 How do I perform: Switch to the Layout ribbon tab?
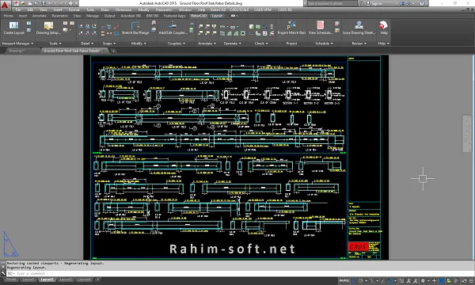tap(217, 16)
